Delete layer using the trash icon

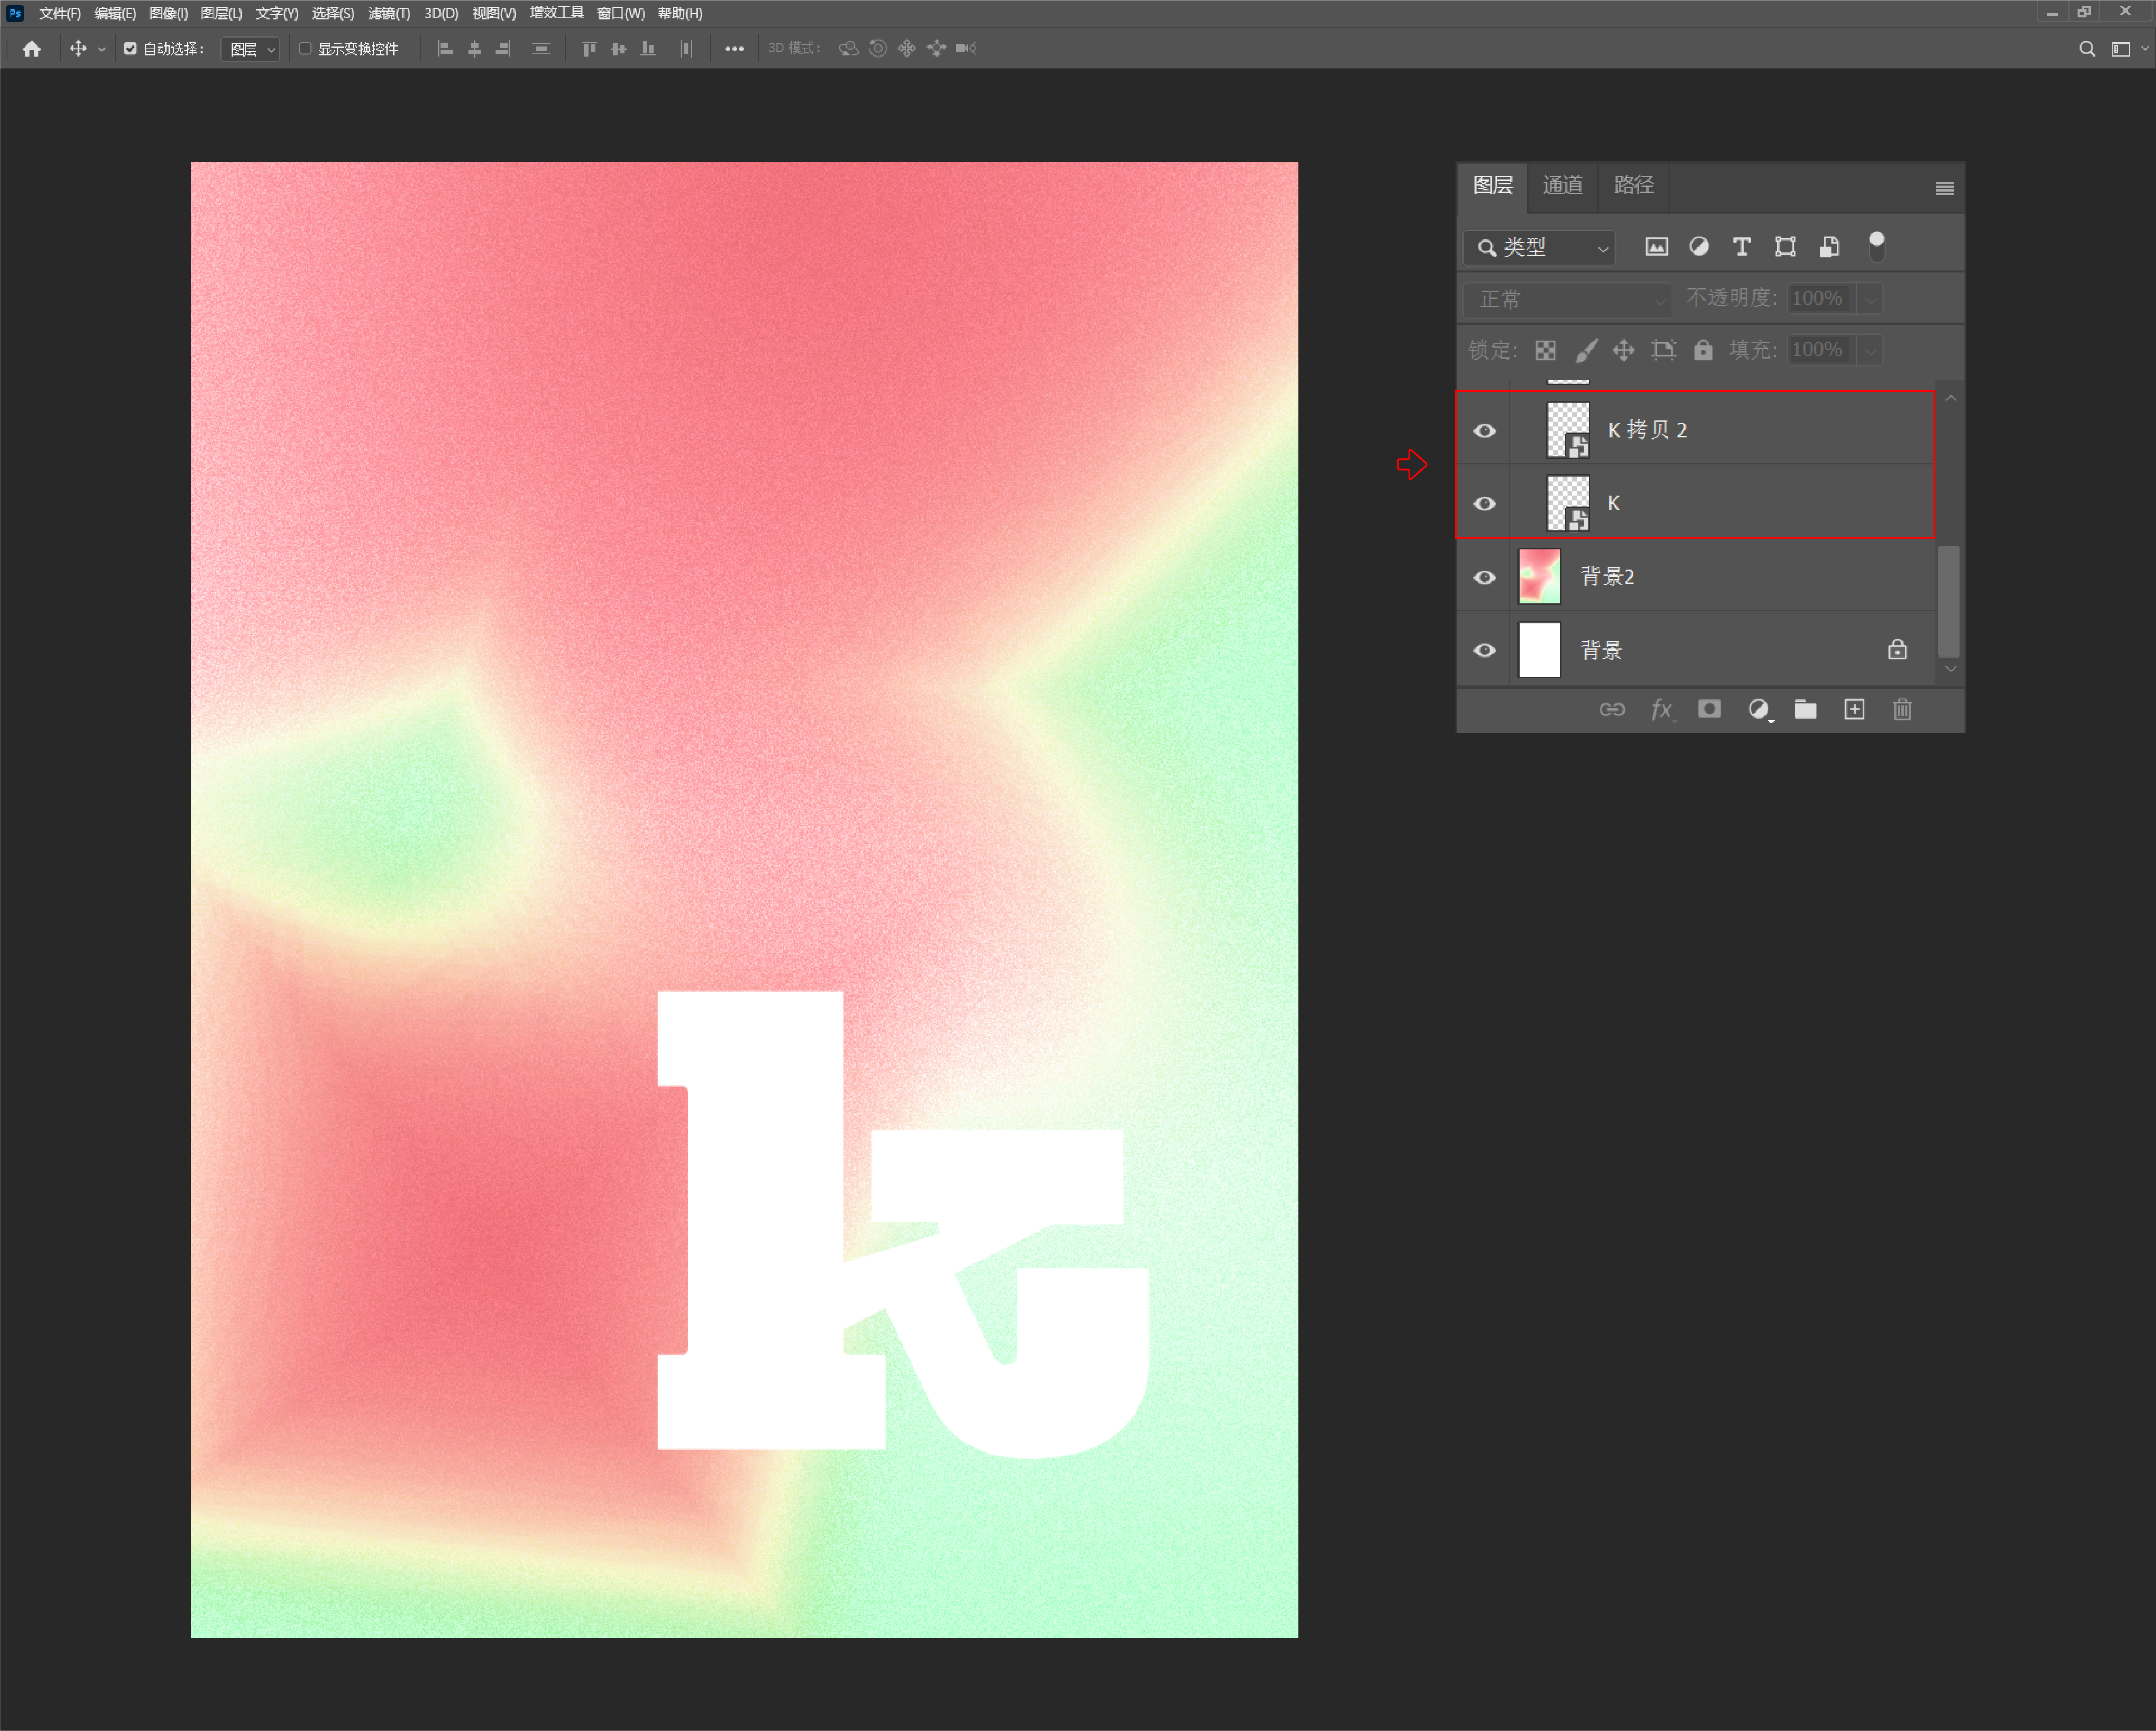[x=1903, y=710]
